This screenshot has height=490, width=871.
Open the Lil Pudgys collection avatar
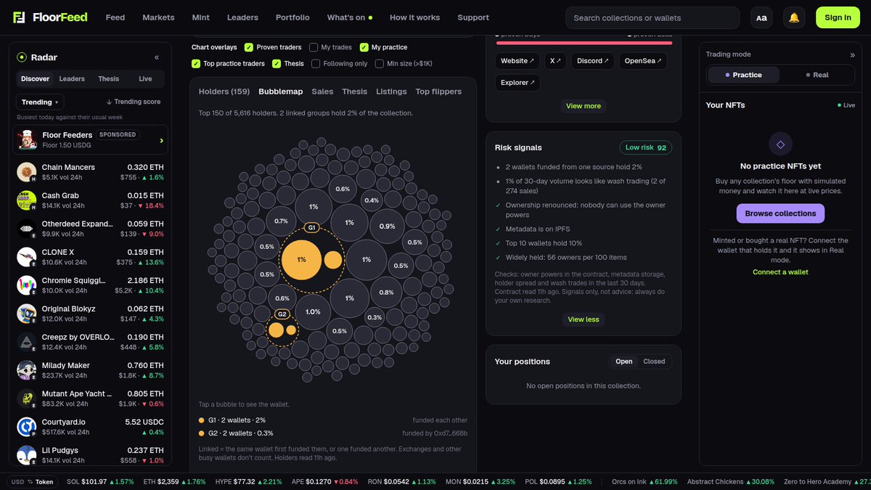[x=27, y=455]
